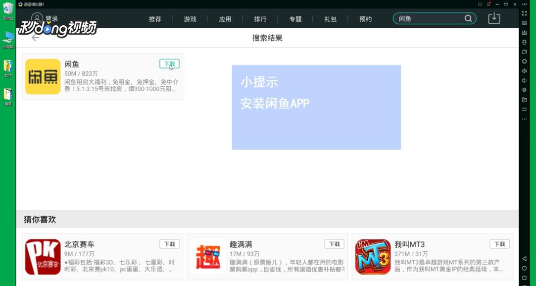Tap the Android back triangle button
Image resolution: width=536 pixels, height=286 pixels.
point(524,259)
